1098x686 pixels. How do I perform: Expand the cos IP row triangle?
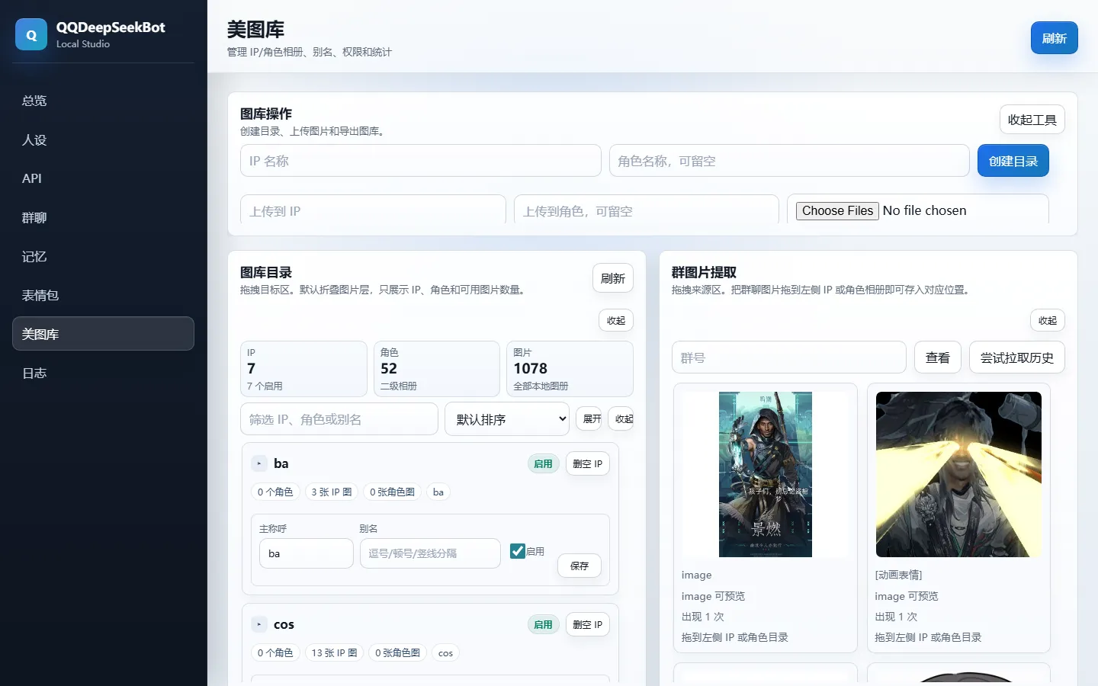point(259,624)
